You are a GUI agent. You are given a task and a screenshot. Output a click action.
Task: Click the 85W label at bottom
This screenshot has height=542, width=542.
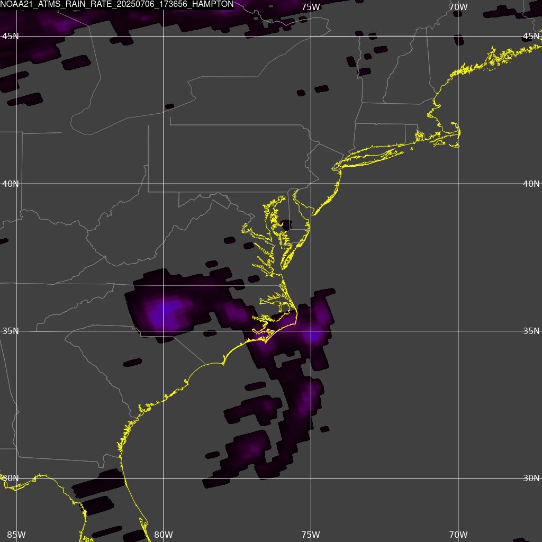pyautogui.click(x=16, y=535)
